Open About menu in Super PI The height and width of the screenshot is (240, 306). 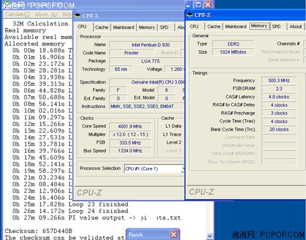point(46,14)
